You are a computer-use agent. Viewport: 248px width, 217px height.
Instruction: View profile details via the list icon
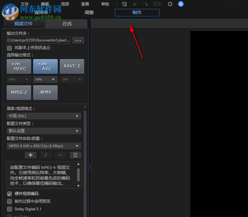coord(75,155)
